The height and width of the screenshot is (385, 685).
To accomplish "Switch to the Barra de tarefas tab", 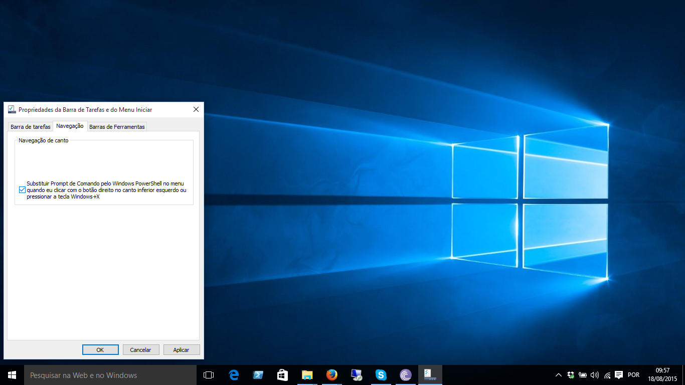I will (x=31, y=127).
